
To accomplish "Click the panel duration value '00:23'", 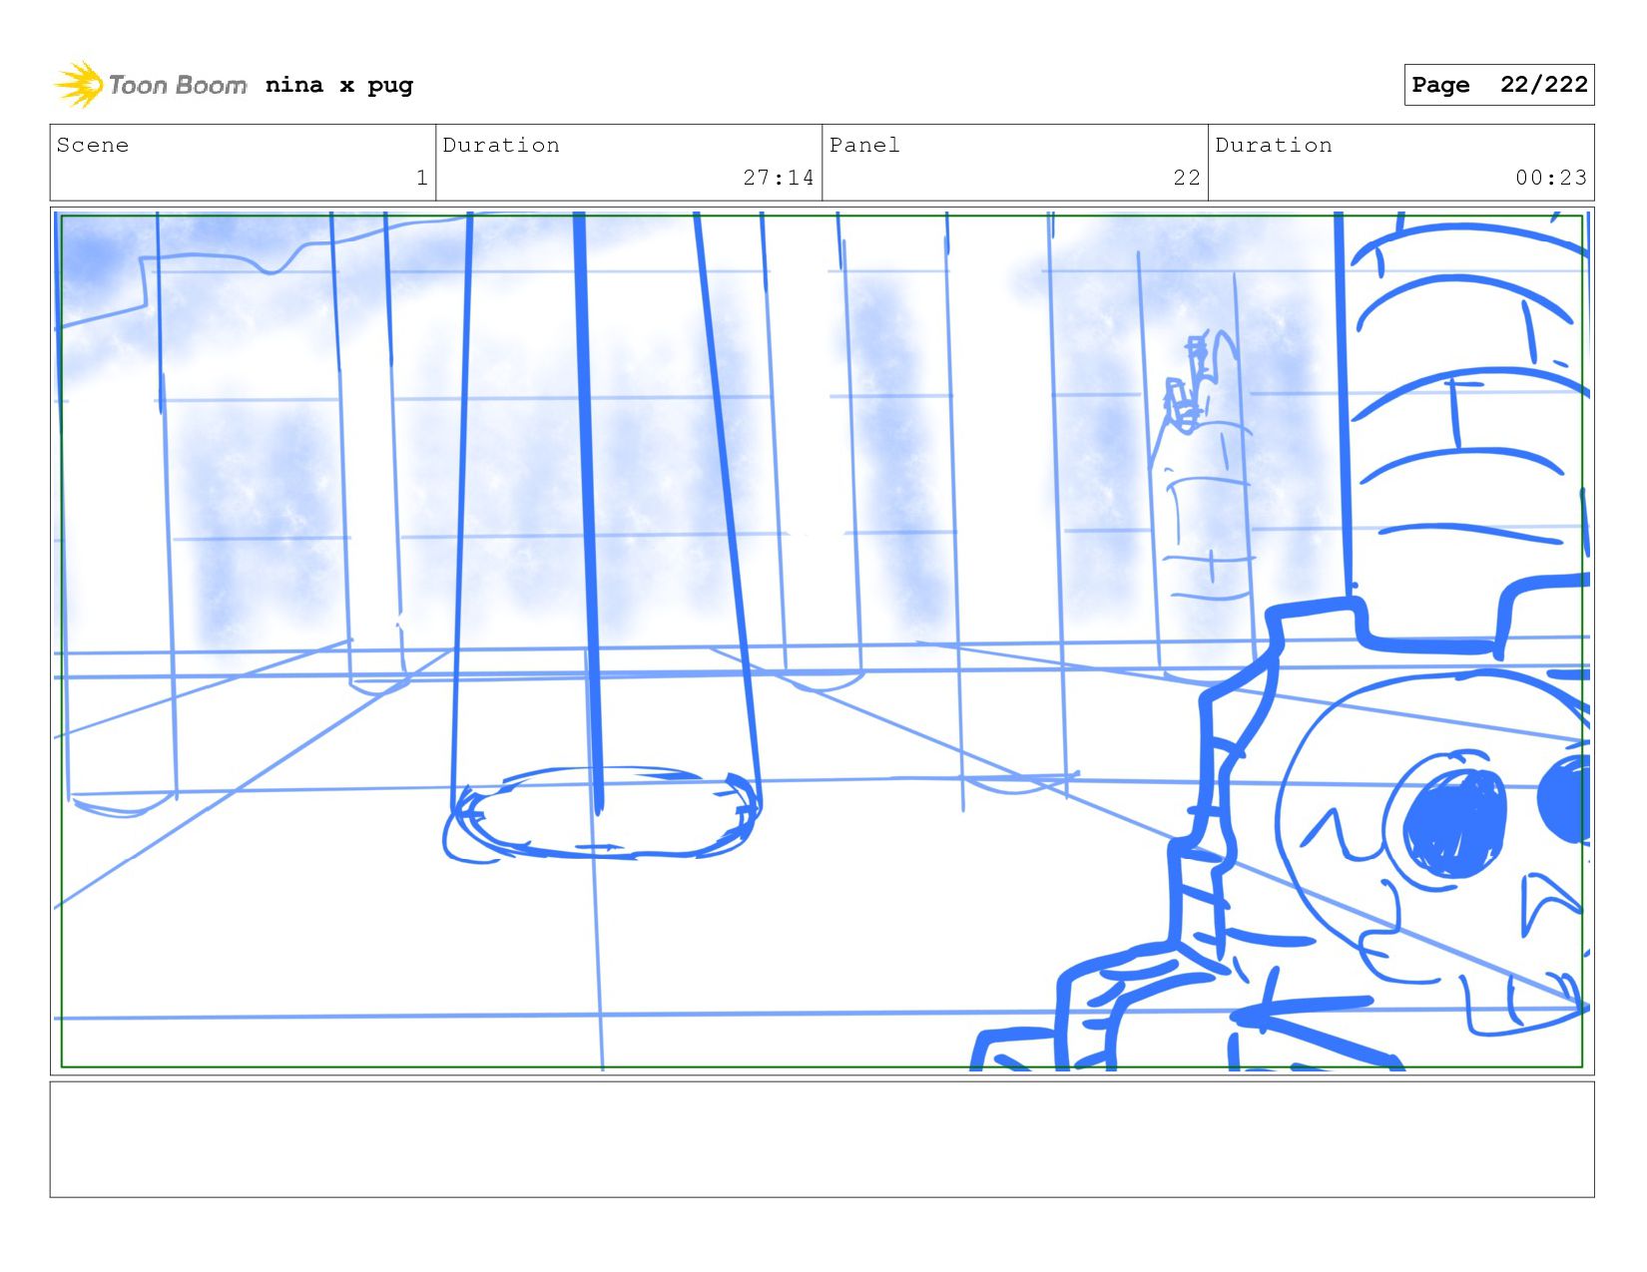I will pyautogui.click(x=1551, y=178).
